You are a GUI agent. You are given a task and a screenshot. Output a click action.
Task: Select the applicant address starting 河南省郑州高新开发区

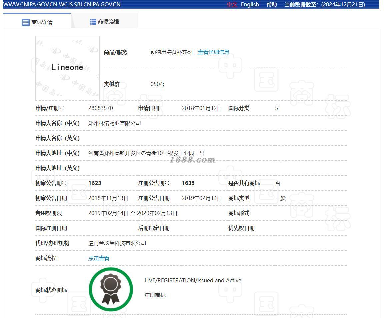click(146, 153)
